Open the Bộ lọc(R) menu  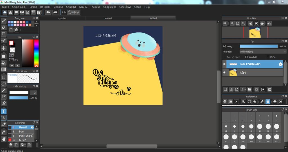(45, 7)
